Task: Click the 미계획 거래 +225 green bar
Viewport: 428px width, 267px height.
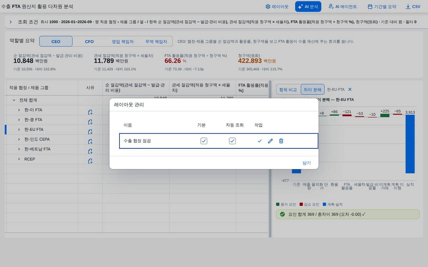Action: [x=385, y=115]
